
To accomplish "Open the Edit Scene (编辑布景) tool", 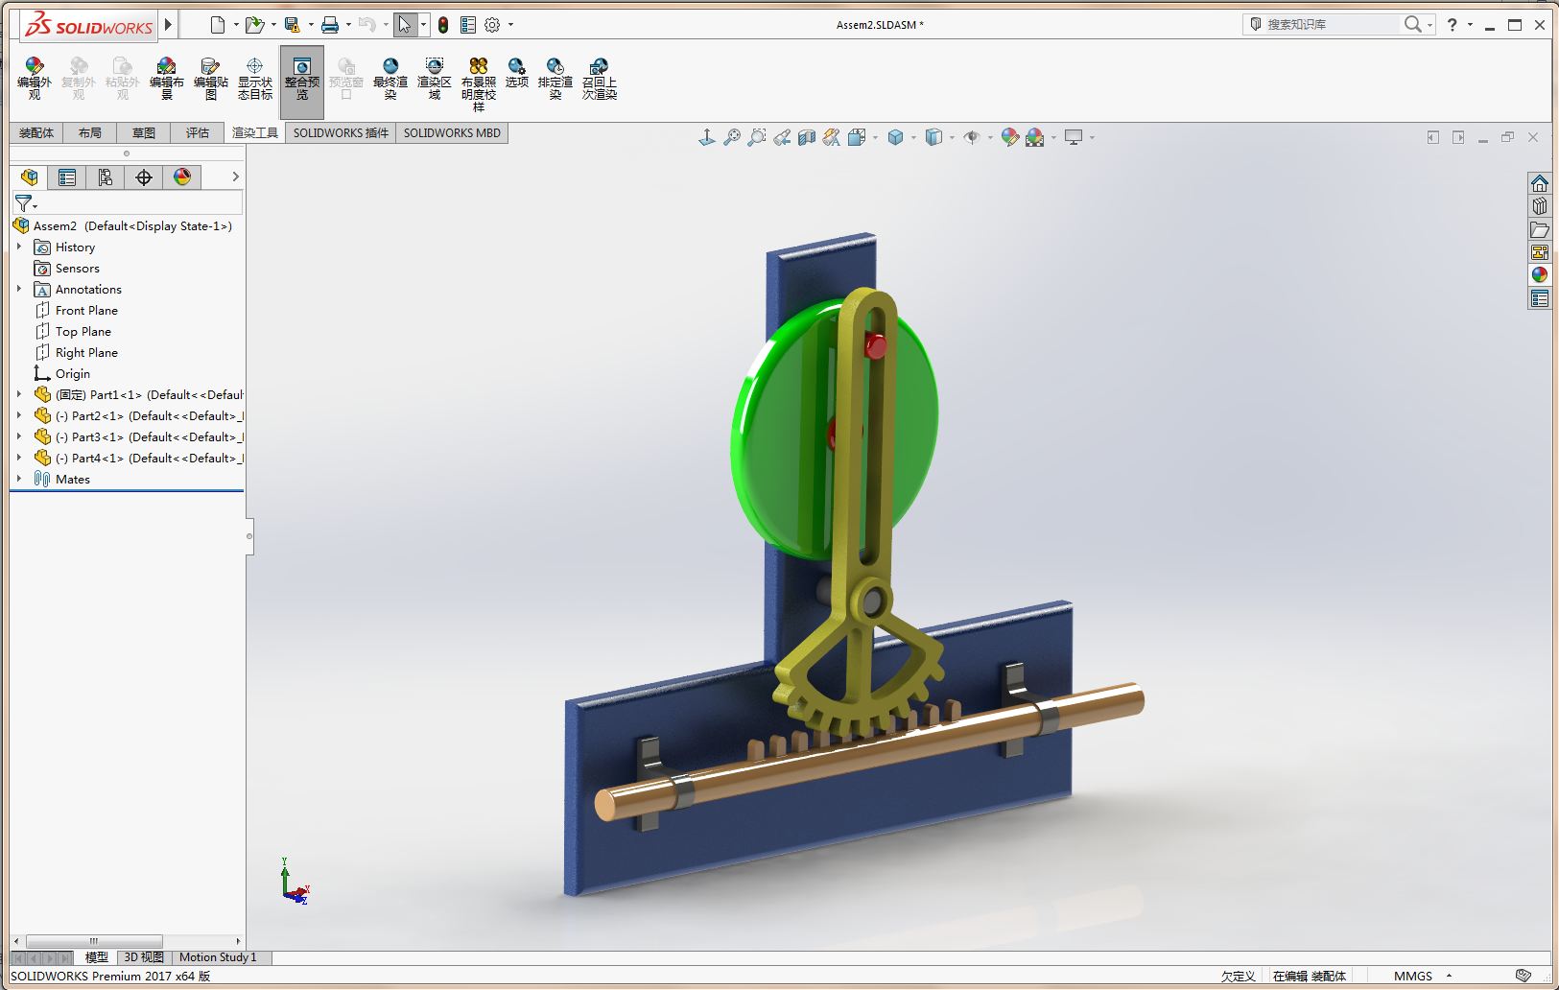I will [x=166, y=78].
